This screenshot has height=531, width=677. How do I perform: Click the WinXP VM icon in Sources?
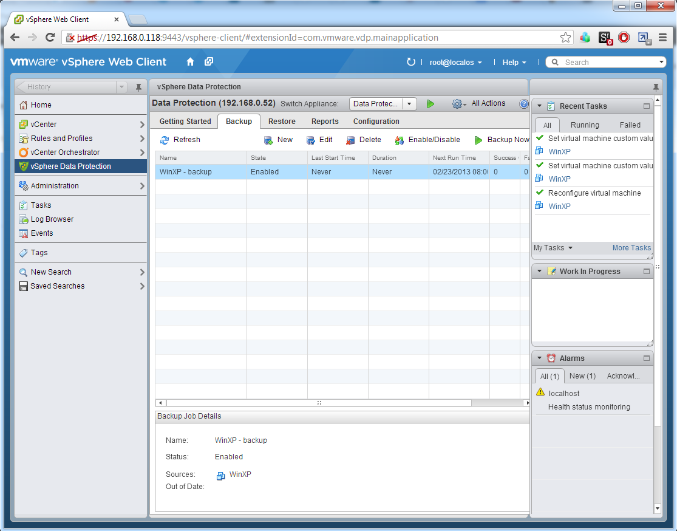tap(220, 476)
